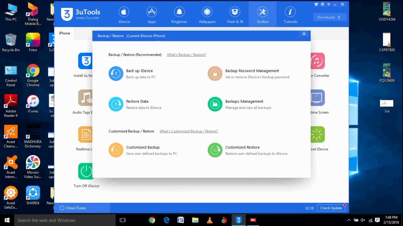Click the REC recorder taskbar icon

253,220
